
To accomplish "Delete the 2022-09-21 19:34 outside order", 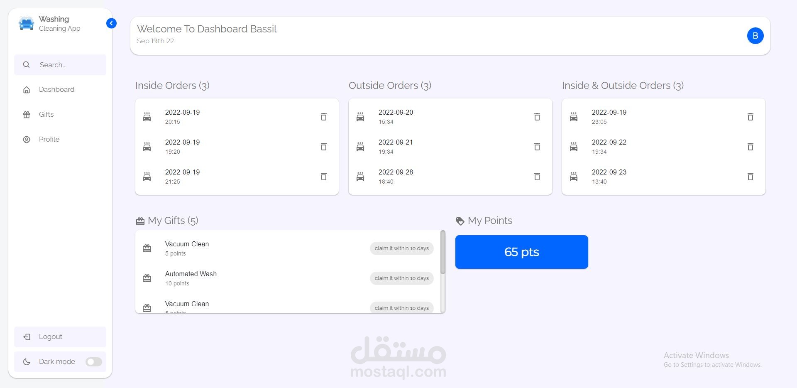I will [537, 147].
